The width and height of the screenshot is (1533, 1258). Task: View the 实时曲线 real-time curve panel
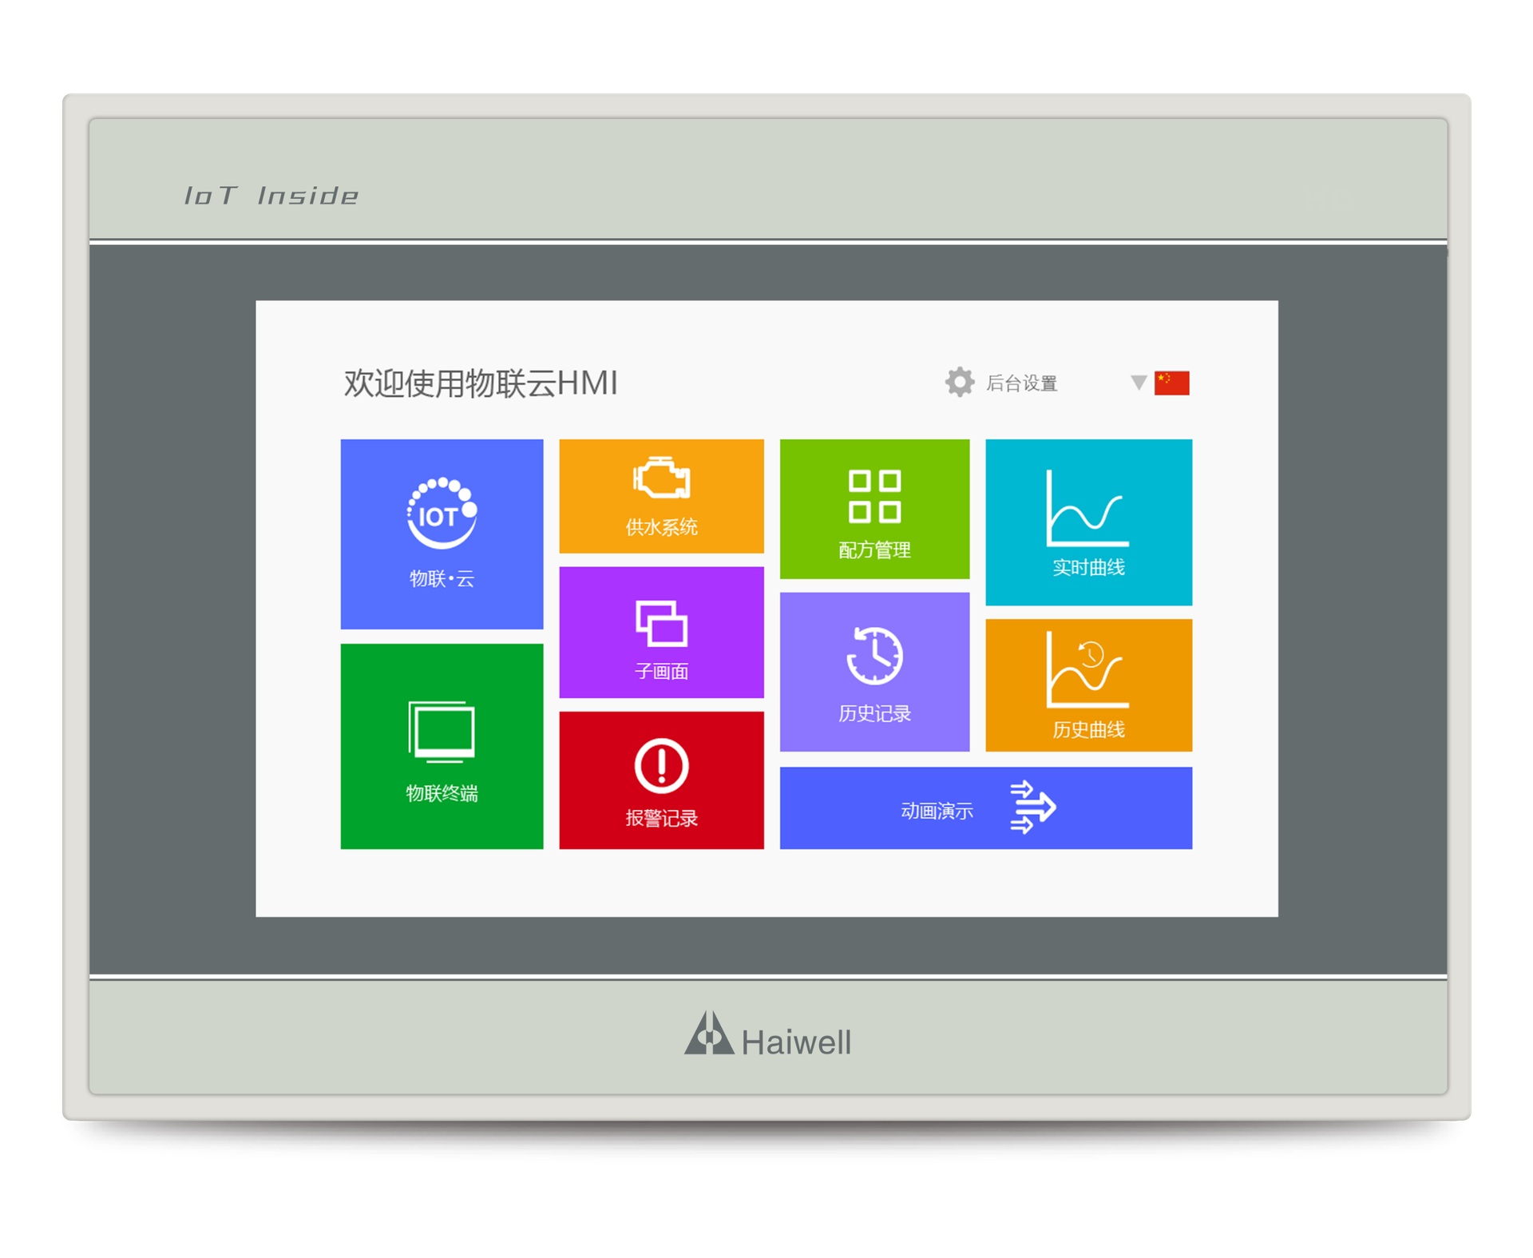point(1088,521)
